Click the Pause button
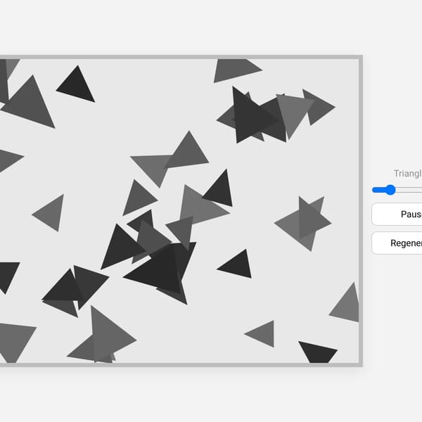 coord(397,215)
